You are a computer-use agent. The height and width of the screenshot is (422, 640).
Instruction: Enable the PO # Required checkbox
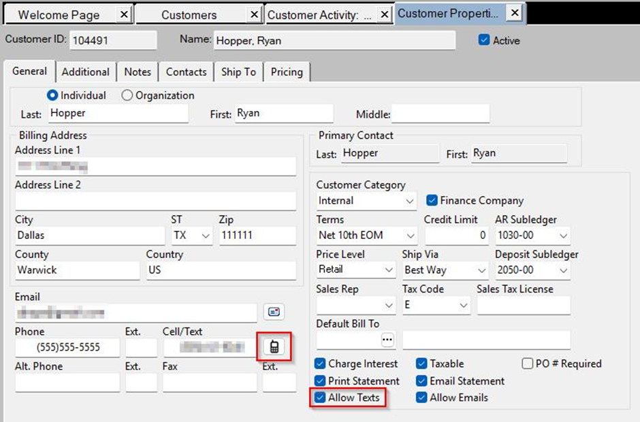pos(527,363)
